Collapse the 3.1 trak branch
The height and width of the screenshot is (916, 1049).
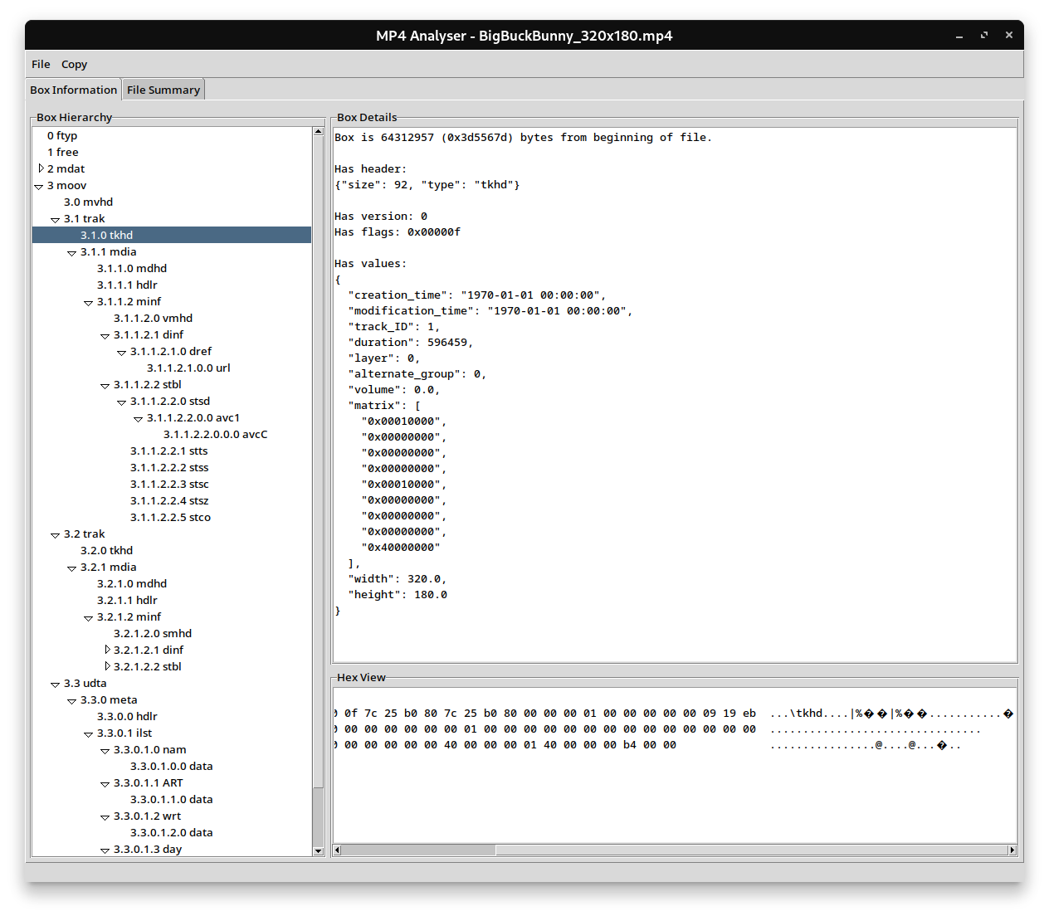55,219
